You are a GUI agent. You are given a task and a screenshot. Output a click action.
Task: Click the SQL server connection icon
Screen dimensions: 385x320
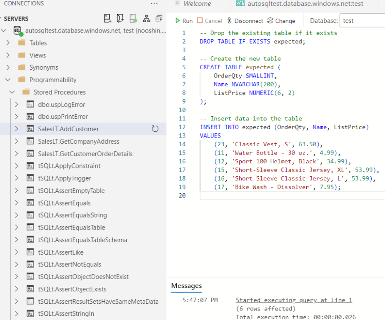(x=18, y=31)
